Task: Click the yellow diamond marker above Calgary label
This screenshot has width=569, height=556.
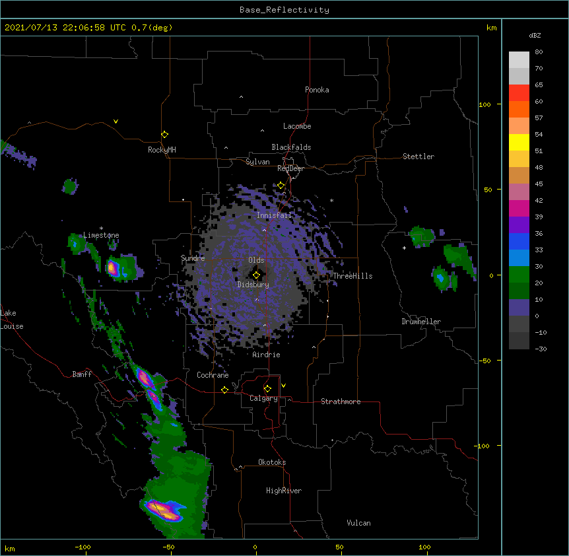Action: pos(267,389)
